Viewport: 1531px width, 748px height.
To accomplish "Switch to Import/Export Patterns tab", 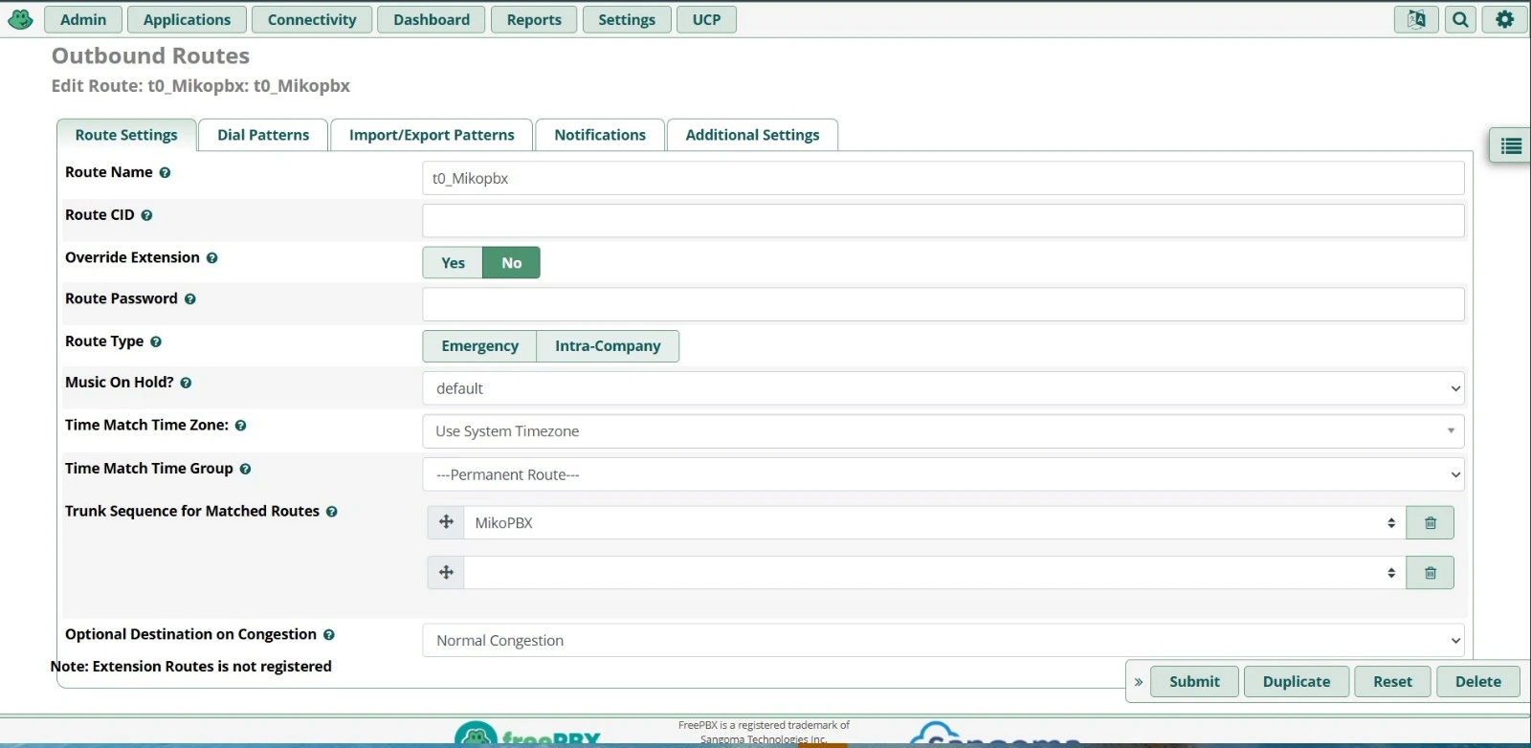I will point(432,135).
